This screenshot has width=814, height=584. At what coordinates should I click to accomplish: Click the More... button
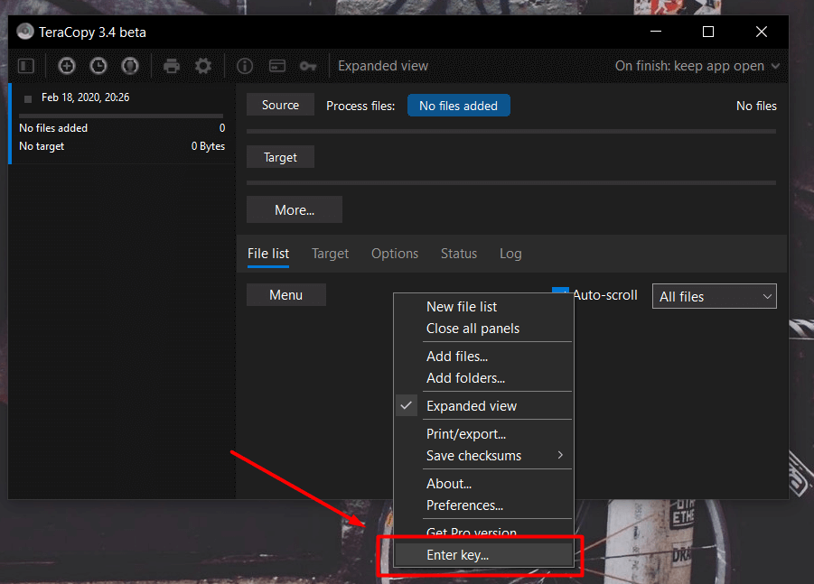[x=295, y=209]
